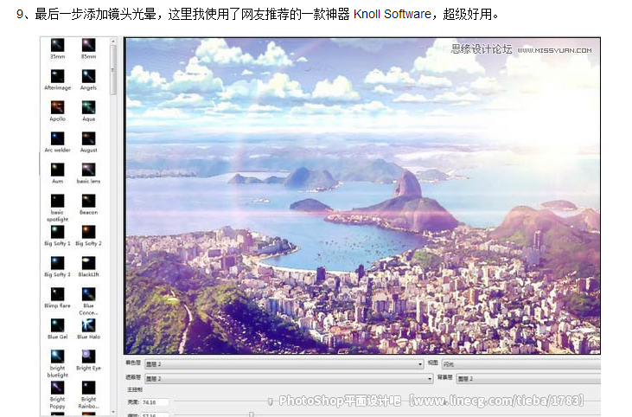Pick the Bright Rainbo... flare preset
Screen dimensions: 632x417
(88, 395)
